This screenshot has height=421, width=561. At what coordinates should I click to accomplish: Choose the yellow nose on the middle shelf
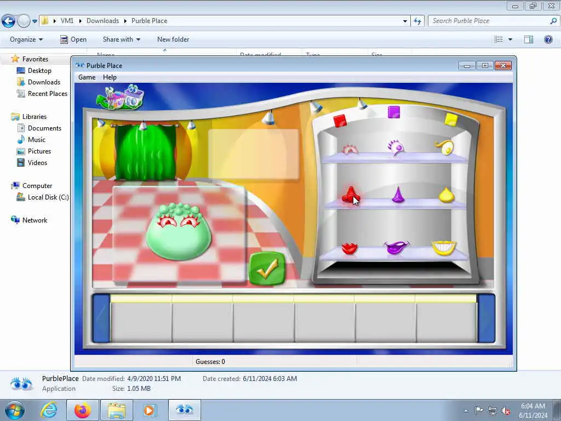tap(446, 195)
